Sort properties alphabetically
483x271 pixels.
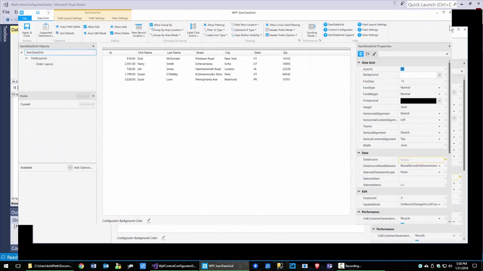pyautogui.click(x=368, y=54)
